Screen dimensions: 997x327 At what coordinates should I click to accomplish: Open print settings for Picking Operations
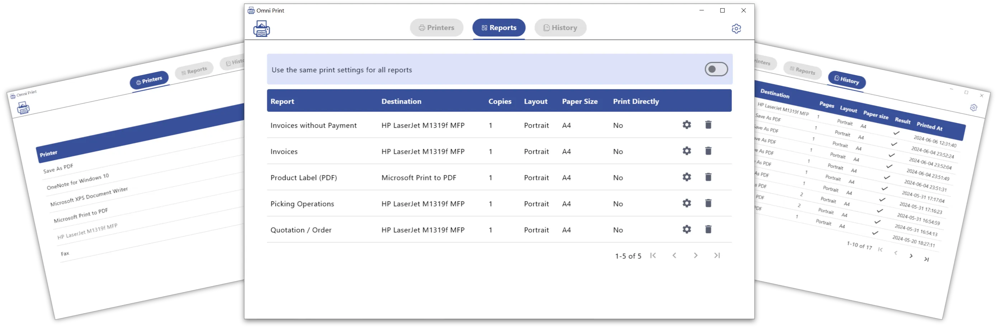pyautogui.click(x=686, y=203)
